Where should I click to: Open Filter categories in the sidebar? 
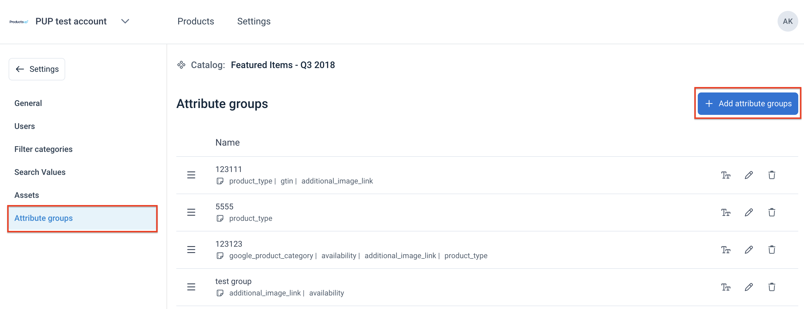43,149
